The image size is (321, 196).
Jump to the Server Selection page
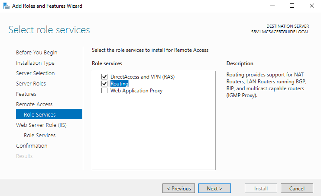36,73
